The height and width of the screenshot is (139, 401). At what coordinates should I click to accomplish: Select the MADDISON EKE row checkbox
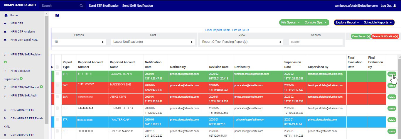pyautogui.click(x=57, y=85)
